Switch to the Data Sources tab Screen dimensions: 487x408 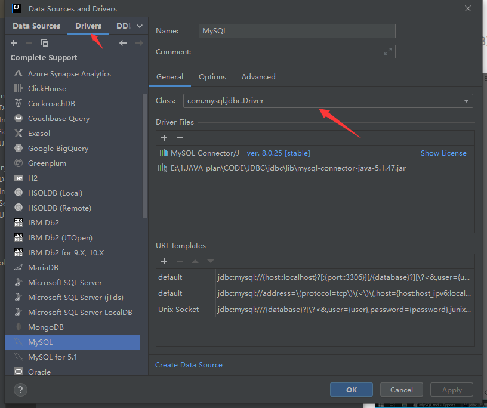(x=36, y=26)
